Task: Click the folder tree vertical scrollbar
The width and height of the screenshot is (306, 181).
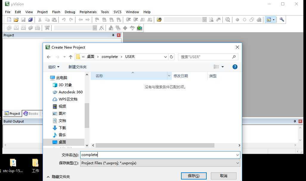Action: pyautogui.click(x=87, y=115)
